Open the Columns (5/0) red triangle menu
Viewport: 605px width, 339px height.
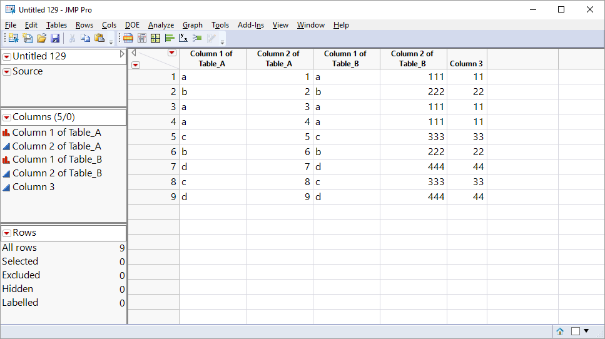tap(6, 117)
